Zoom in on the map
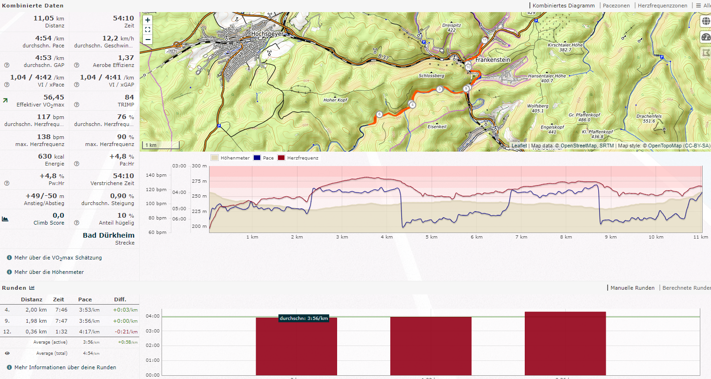The width and height of the screenshot is (711, 379). tap(148, 20)
